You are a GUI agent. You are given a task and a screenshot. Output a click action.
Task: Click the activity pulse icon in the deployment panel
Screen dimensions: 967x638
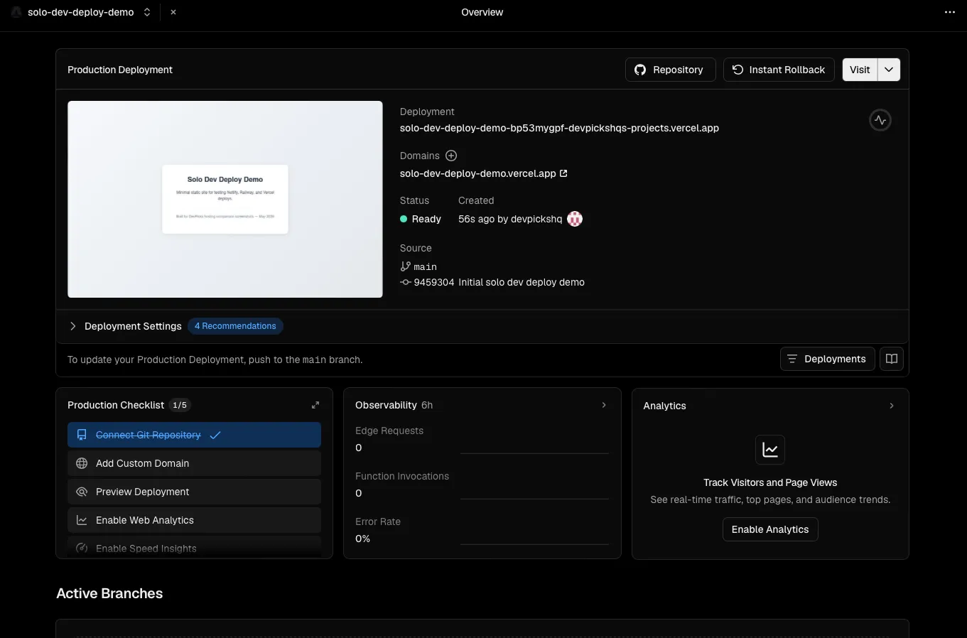click(x=880, y=120)
